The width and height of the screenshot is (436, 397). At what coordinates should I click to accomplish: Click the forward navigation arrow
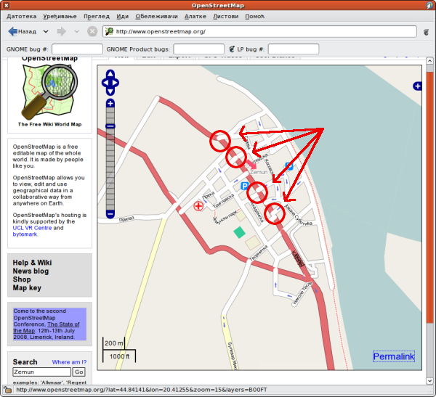[x=62, y=31]
